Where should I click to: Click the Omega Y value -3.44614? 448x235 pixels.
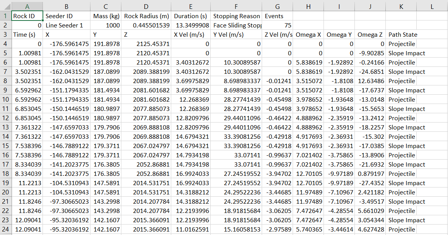pos(339,229)
